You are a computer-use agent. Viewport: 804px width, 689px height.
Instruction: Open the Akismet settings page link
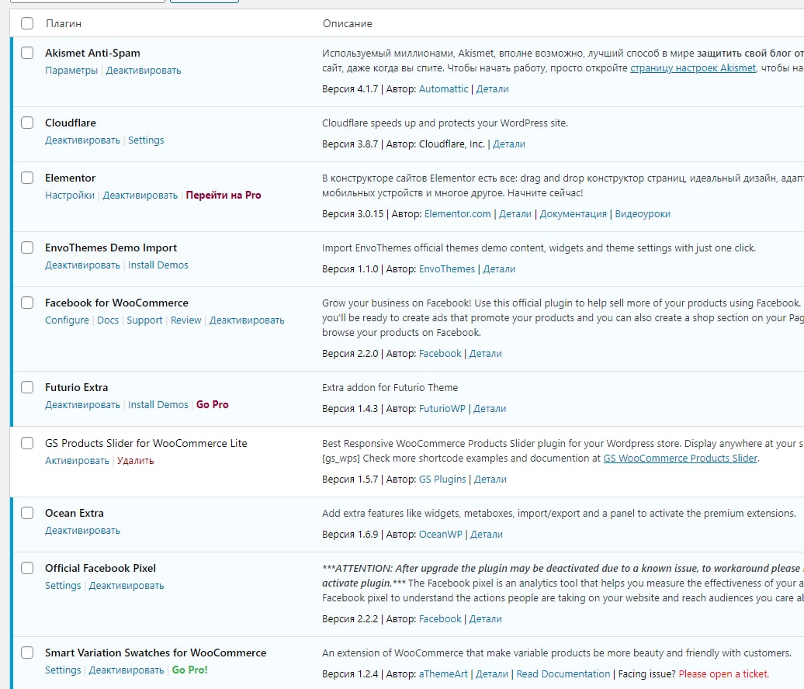click(693, 68)
